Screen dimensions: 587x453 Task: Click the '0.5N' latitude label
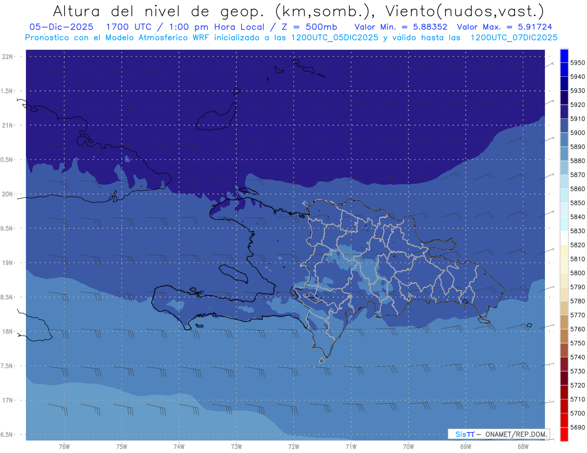tap(7, 160)
